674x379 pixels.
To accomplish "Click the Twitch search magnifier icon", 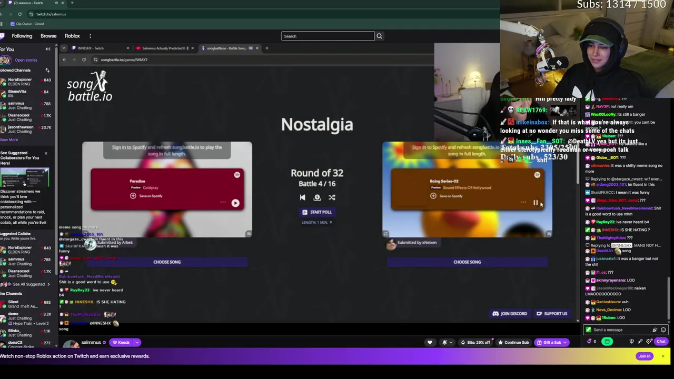I will (x=379, y=36).
